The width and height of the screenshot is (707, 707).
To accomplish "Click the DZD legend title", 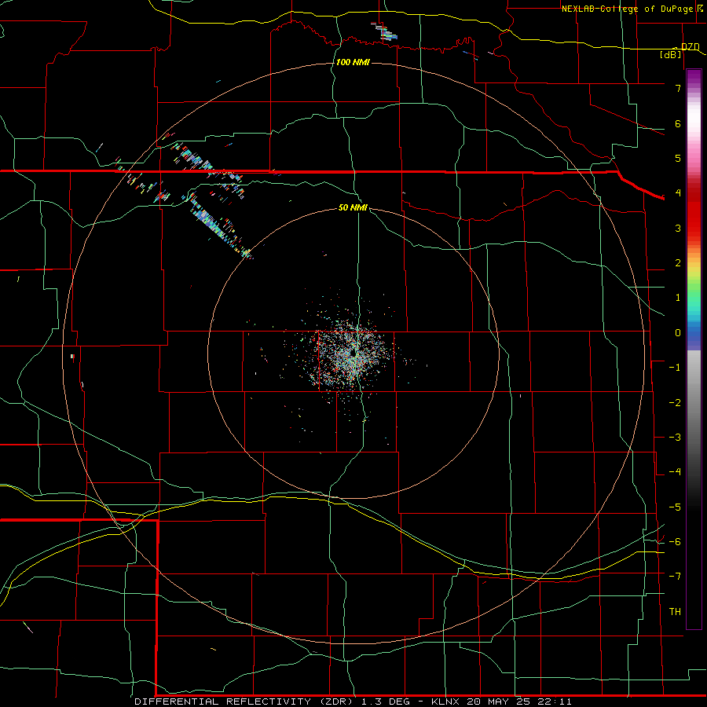I will click(x=691, y=46).
